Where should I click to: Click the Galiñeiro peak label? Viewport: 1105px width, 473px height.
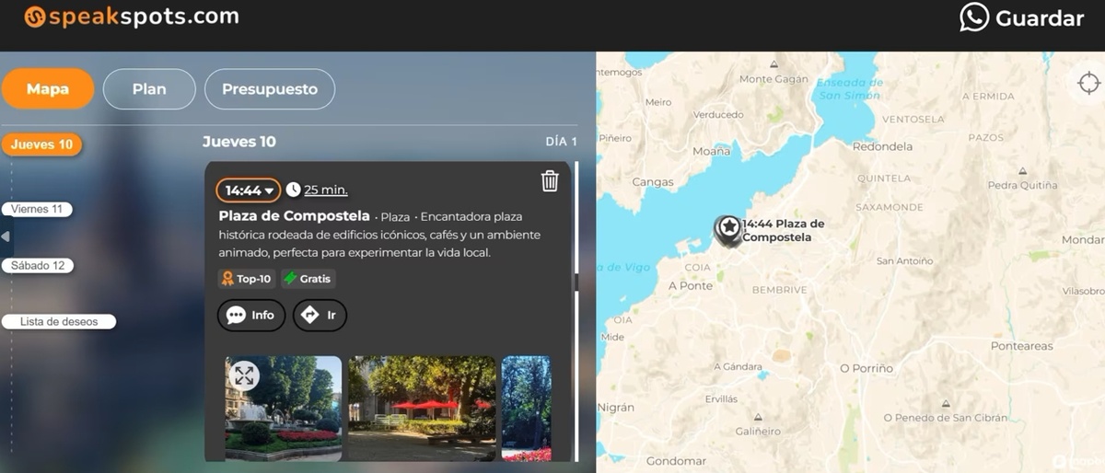758,431
